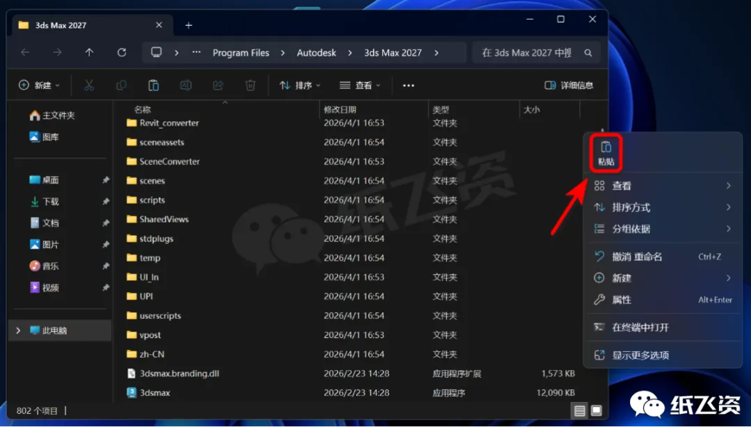Click the Cut scissors icon
The width and height of the screenshot is (751, 427).
tap(89, 86)
